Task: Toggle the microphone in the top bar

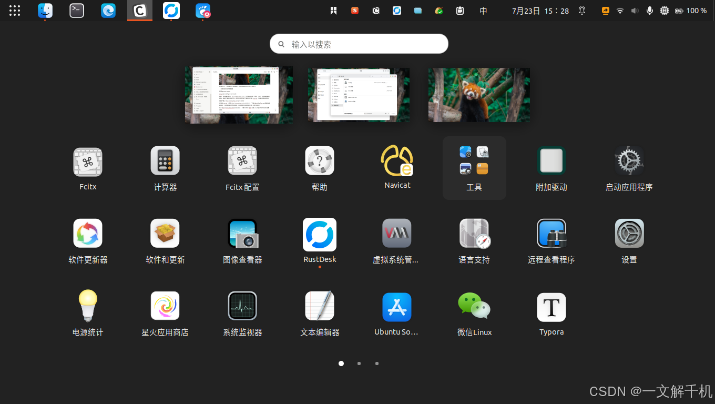Action: 650,10
